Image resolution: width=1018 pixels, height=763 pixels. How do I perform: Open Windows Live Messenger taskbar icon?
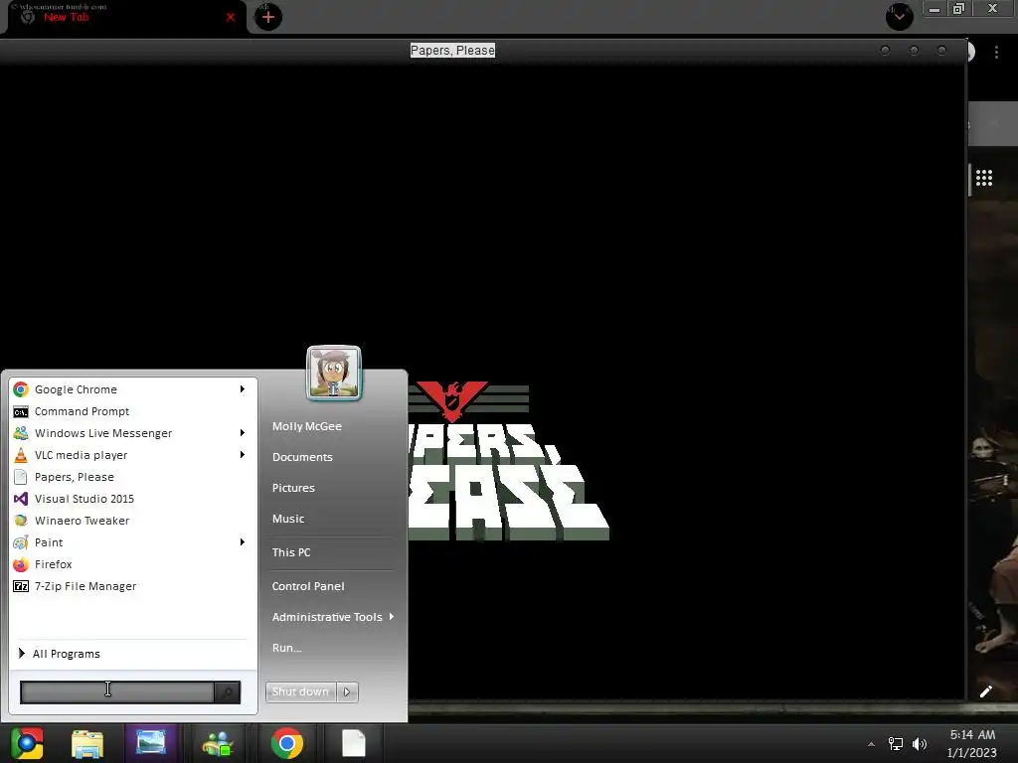218,743
